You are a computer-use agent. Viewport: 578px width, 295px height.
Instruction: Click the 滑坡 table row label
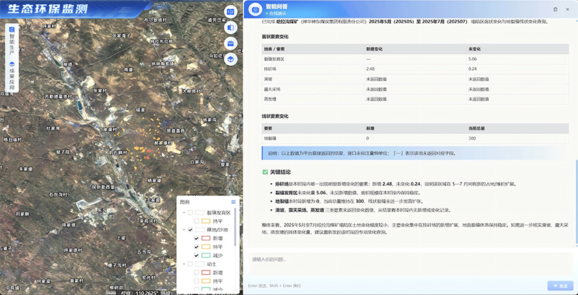point(268,79)
